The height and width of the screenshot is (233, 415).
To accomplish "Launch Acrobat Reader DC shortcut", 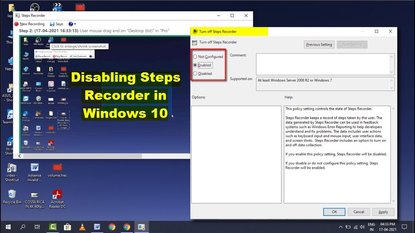I will click(57, 199).
